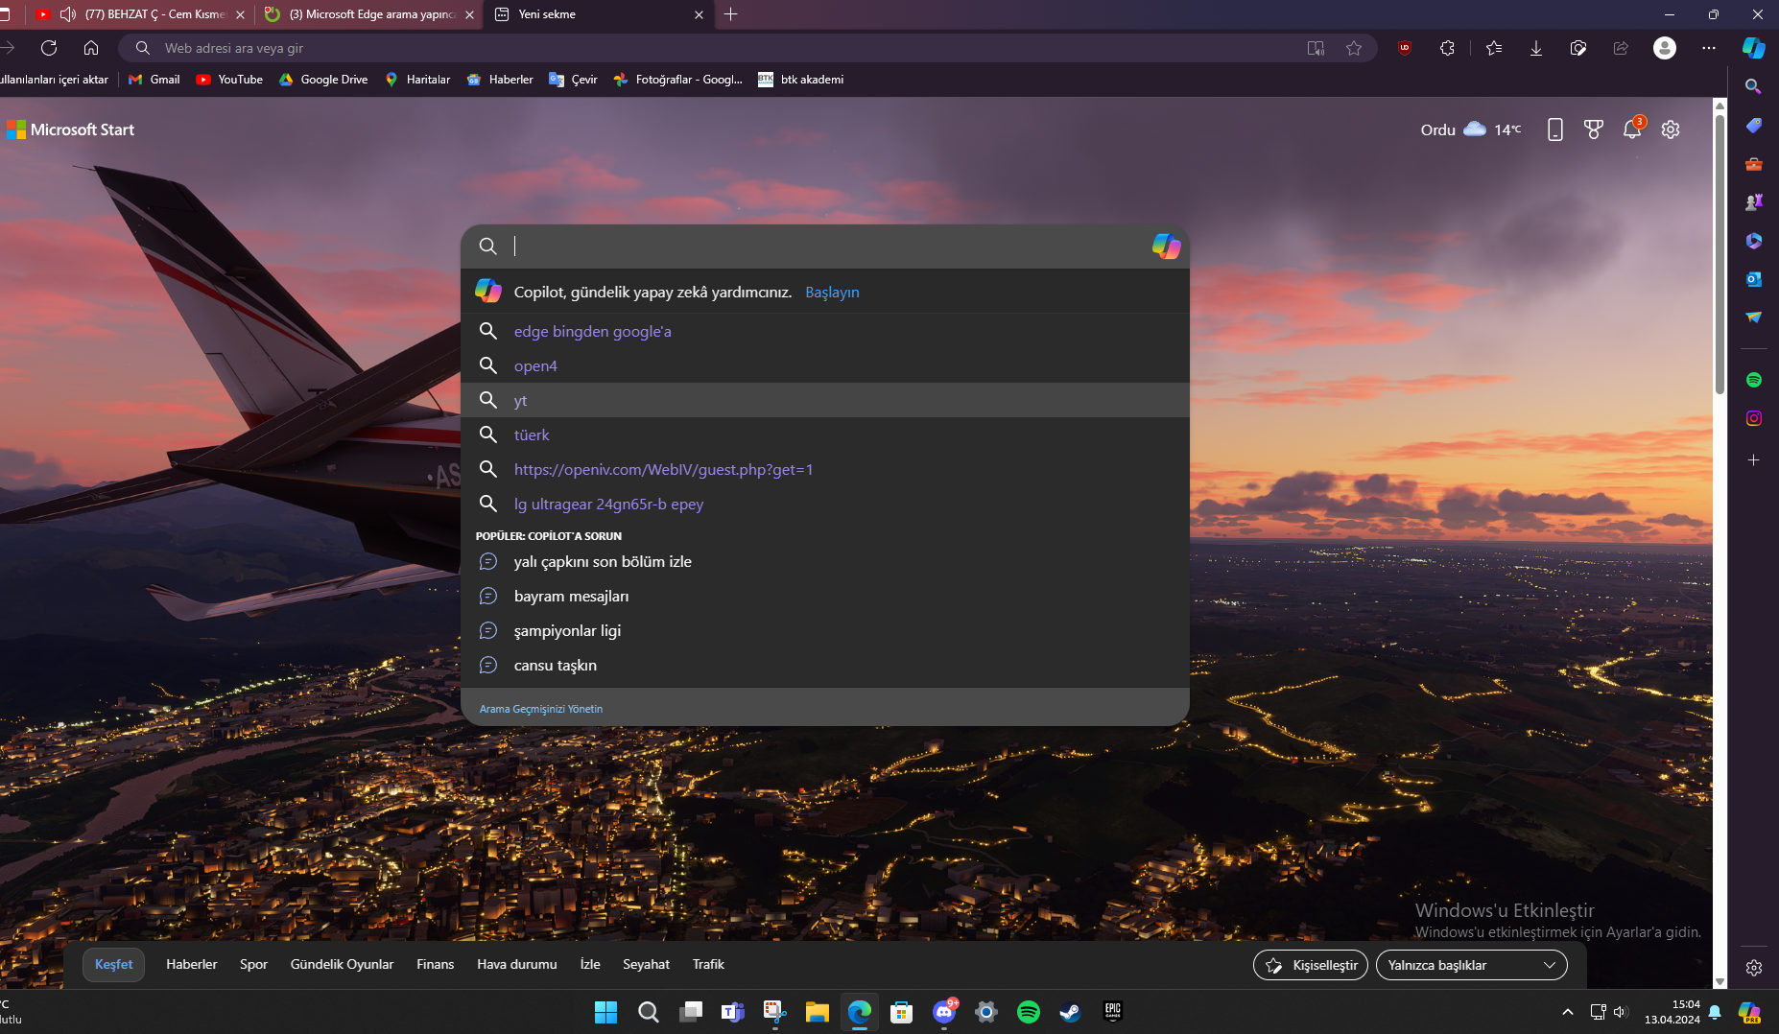Select the Haberler feed tab
The height and width of the screenshot is (1034, 1779).
tap(192, 964)
